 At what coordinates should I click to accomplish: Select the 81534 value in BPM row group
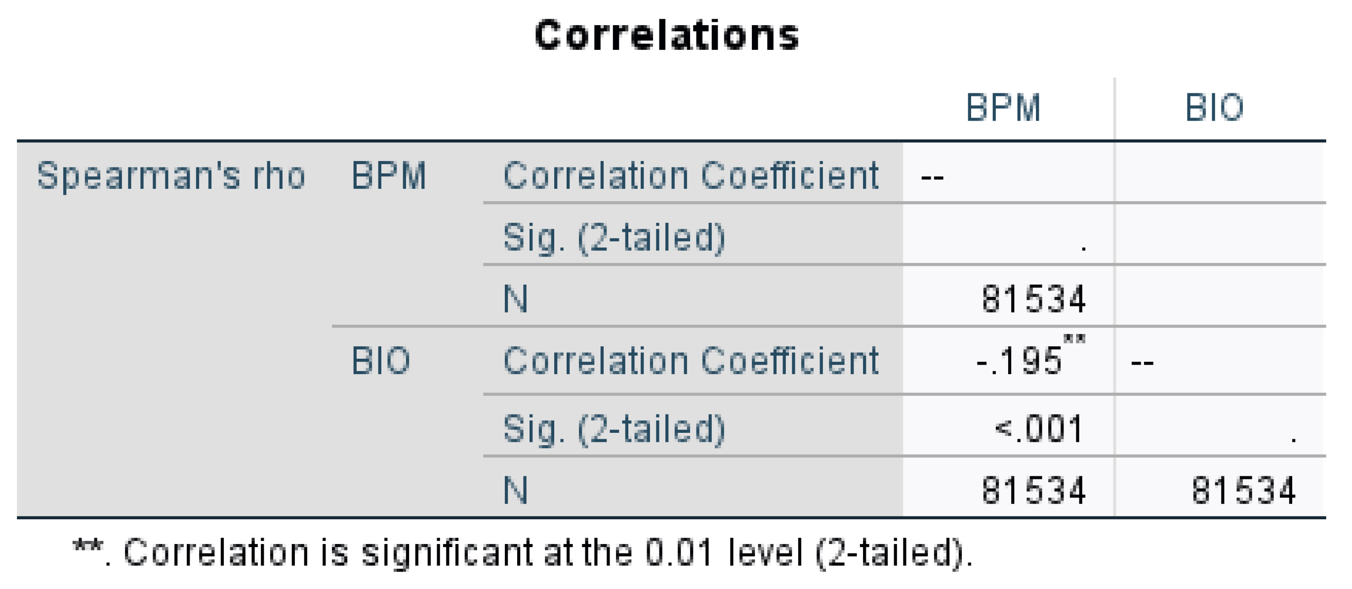1033,299
